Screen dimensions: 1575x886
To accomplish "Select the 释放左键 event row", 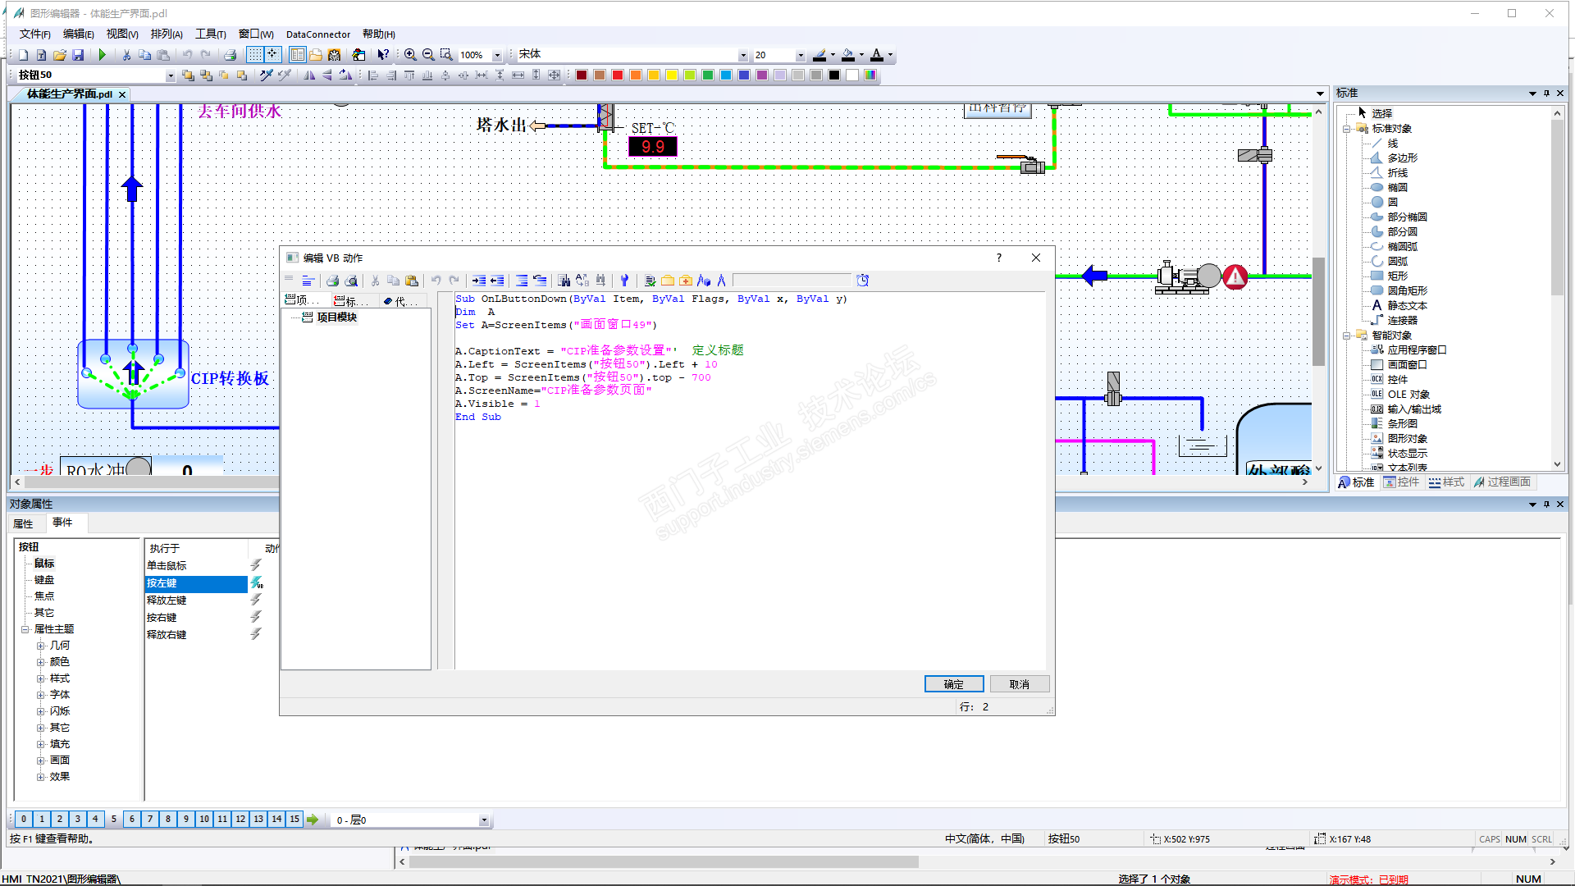I will (167, 601).
